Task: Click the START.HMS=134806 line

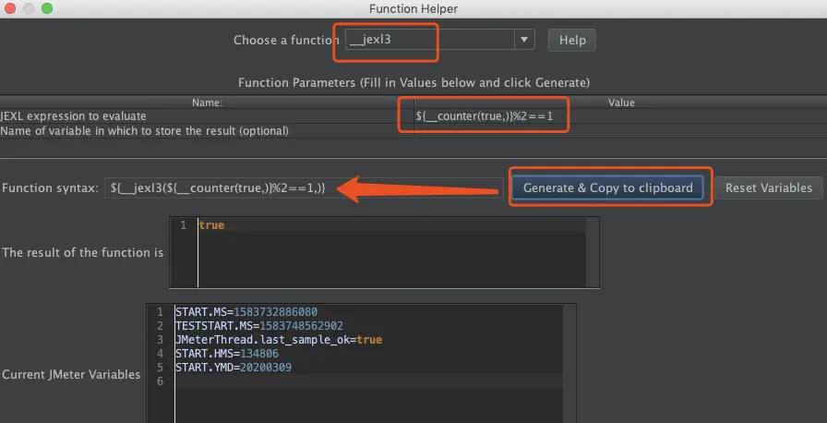Action: tap(227, 354)
